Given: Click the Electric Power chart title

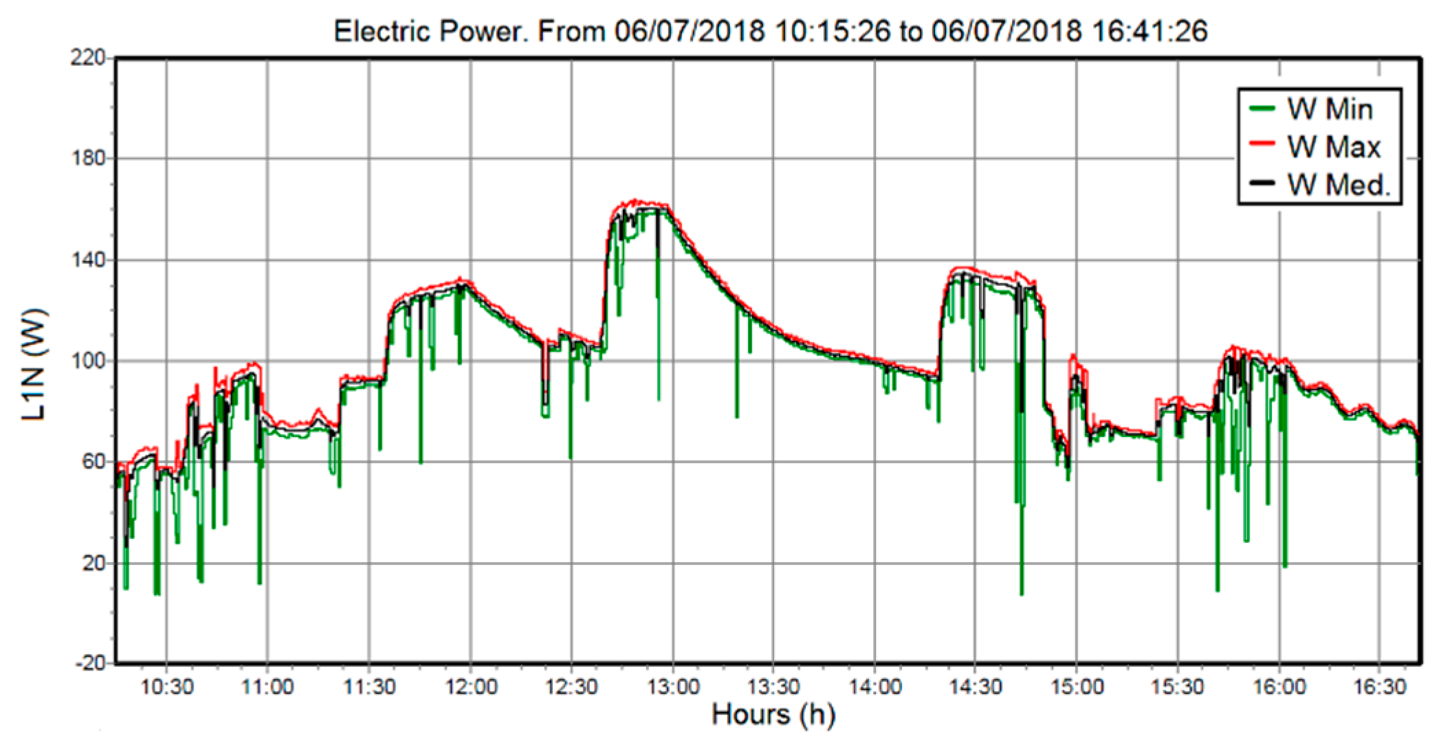Looking at the screenshot, I should tap(770, 32).
